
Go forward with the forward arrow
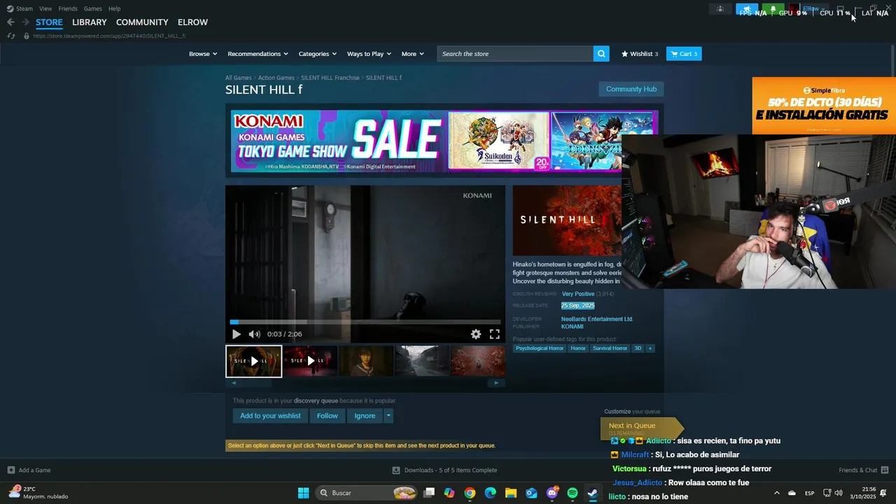click(25, 22)
